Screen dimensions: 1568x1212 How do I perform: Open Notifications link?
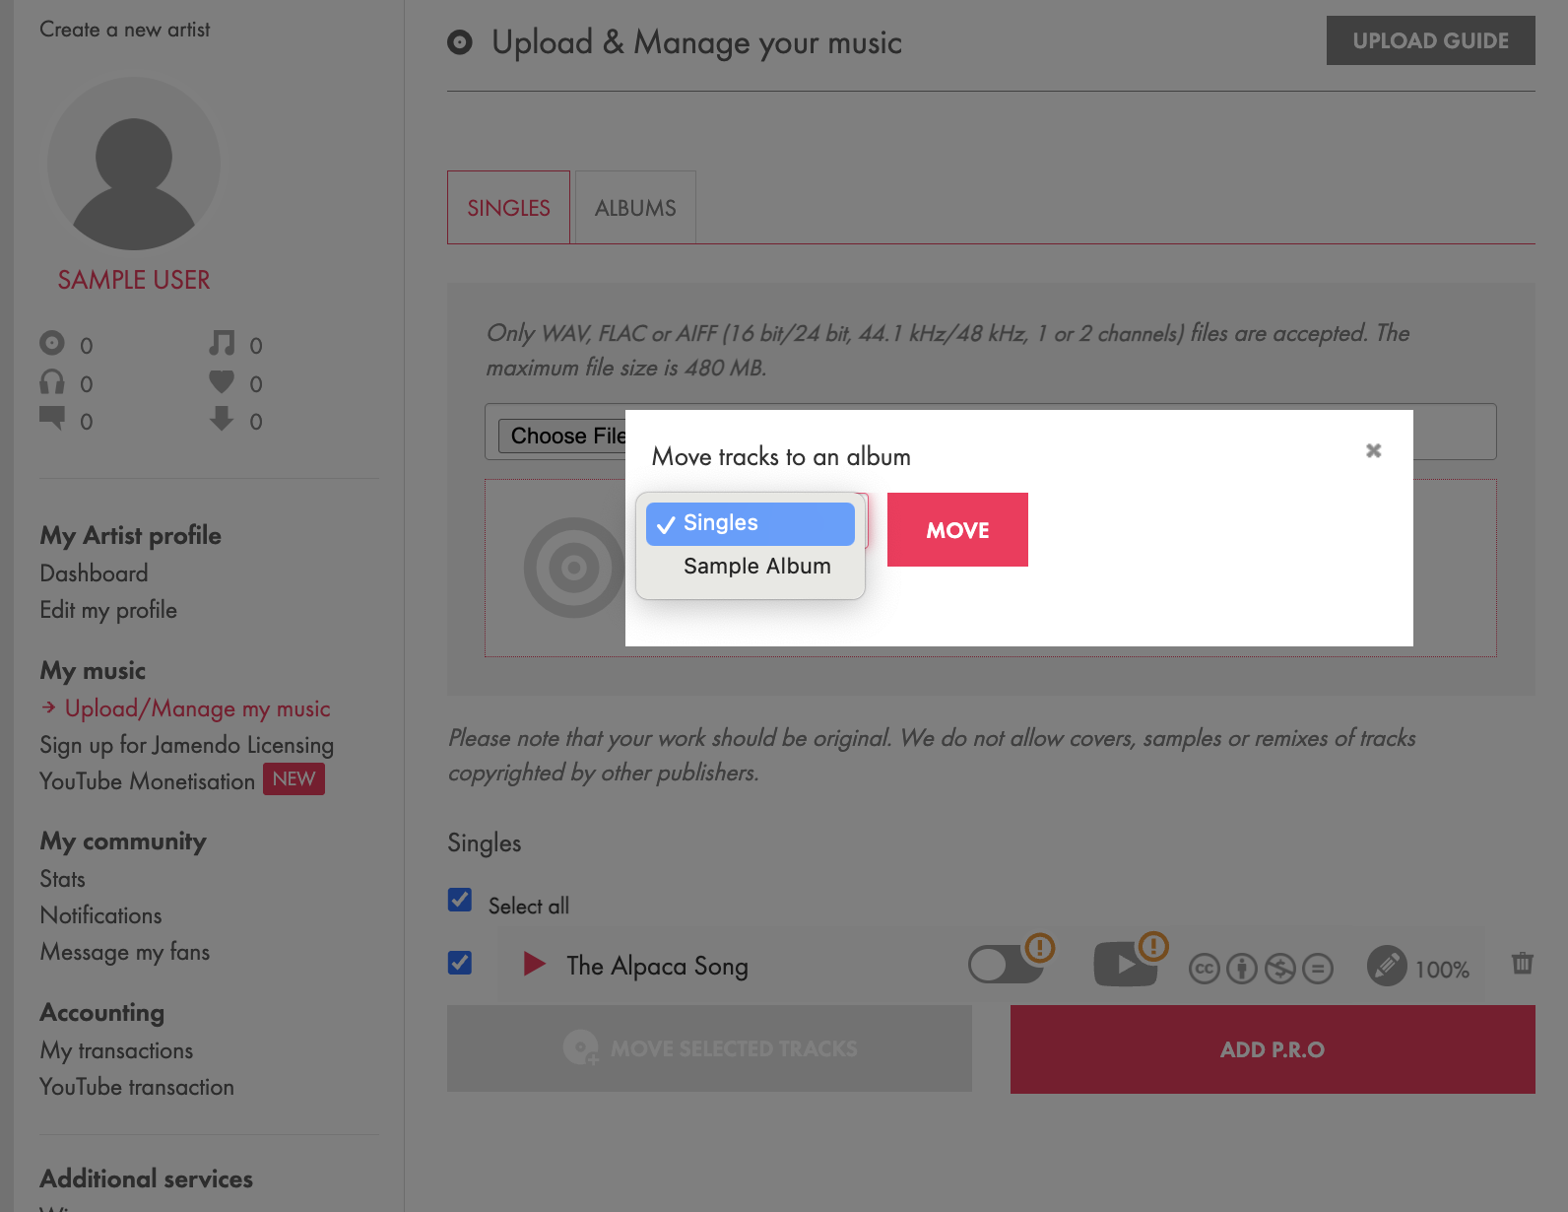100,915
